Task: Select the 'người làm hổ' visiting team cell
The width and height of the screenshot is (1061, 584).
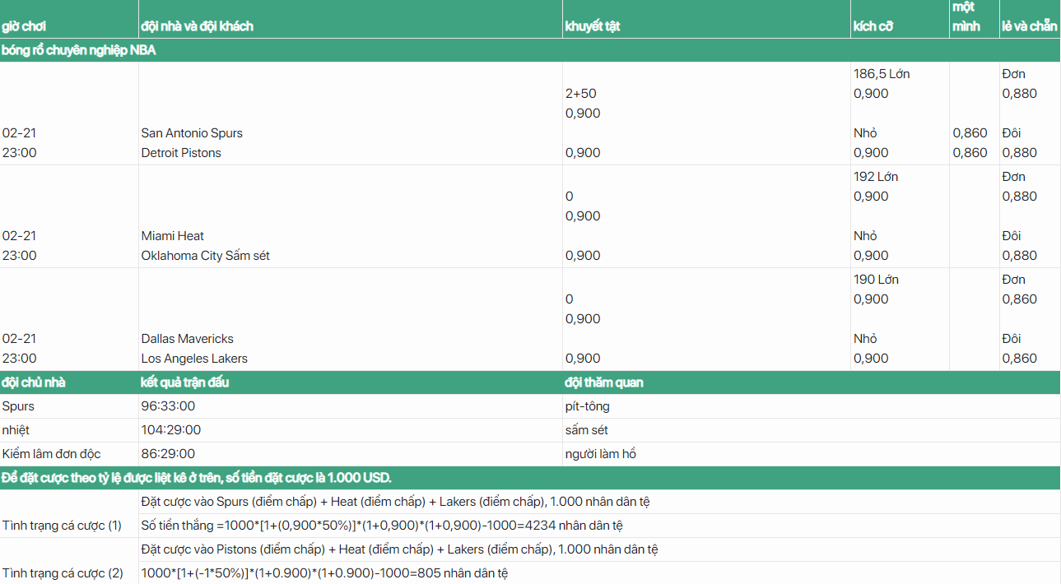Action: click(x=601, y=454)
